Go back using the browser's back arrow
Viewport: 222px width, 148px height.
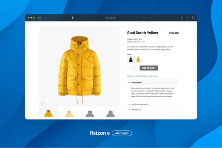45,18
